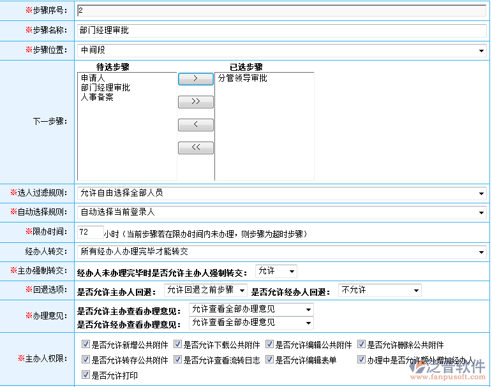This screenshot has height=387, width=492.
Task: Toggle 是否允许新增公共附件 checkbox
Action: [86, 344]
